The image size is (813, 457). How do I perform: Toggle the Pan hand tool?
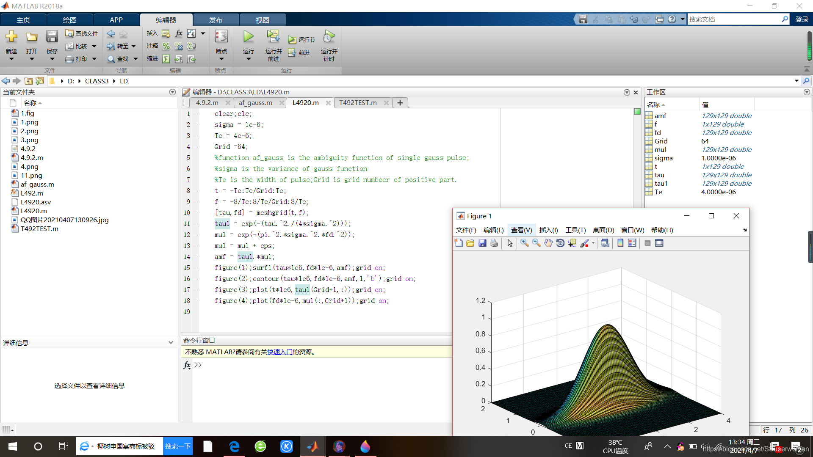tap(548, 243)
